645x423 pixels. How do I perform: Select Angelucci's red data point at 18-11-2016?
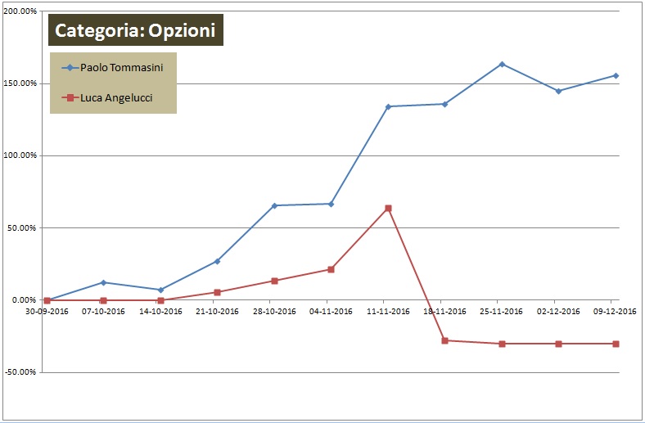click(444, 340)
